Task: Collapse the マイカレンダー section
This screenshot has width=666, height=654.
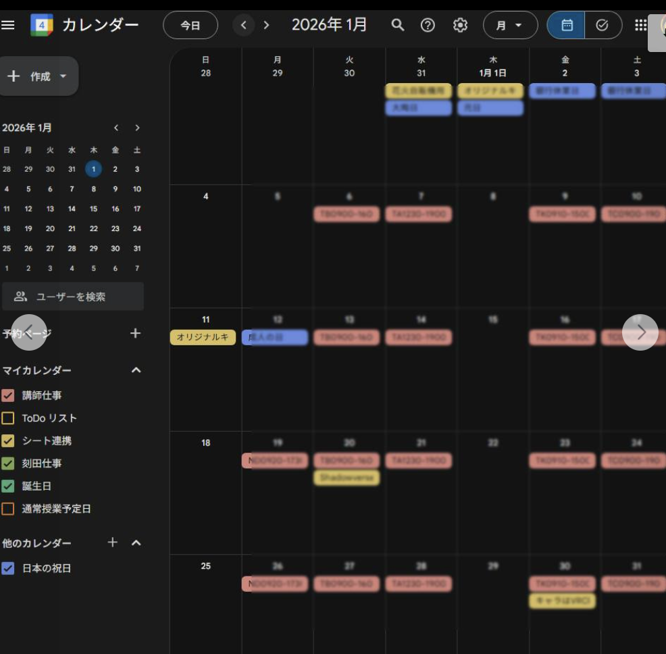Action: pyautogui.click(x=136, y=370)
